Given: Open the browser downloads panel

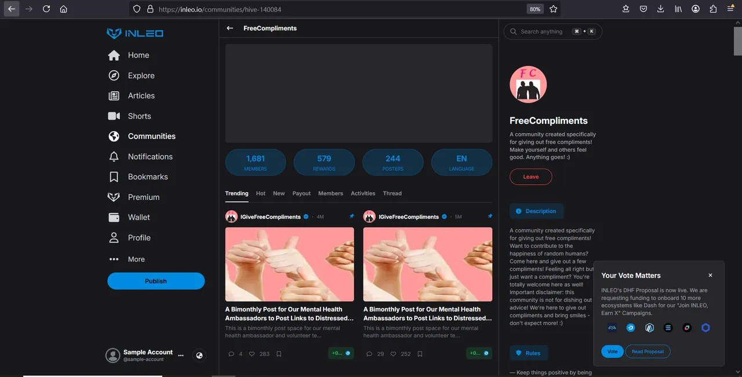Looking at the screenshot, I should click(661, 9).
